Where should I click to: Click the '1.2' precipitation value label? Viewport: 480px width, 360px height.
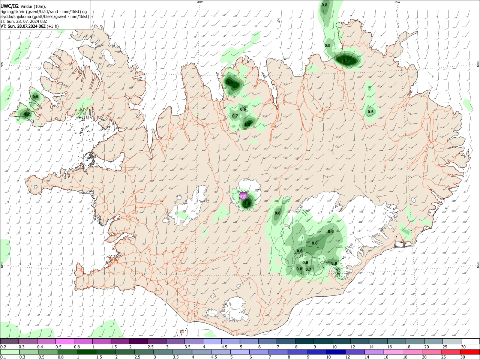pos(27,114)
